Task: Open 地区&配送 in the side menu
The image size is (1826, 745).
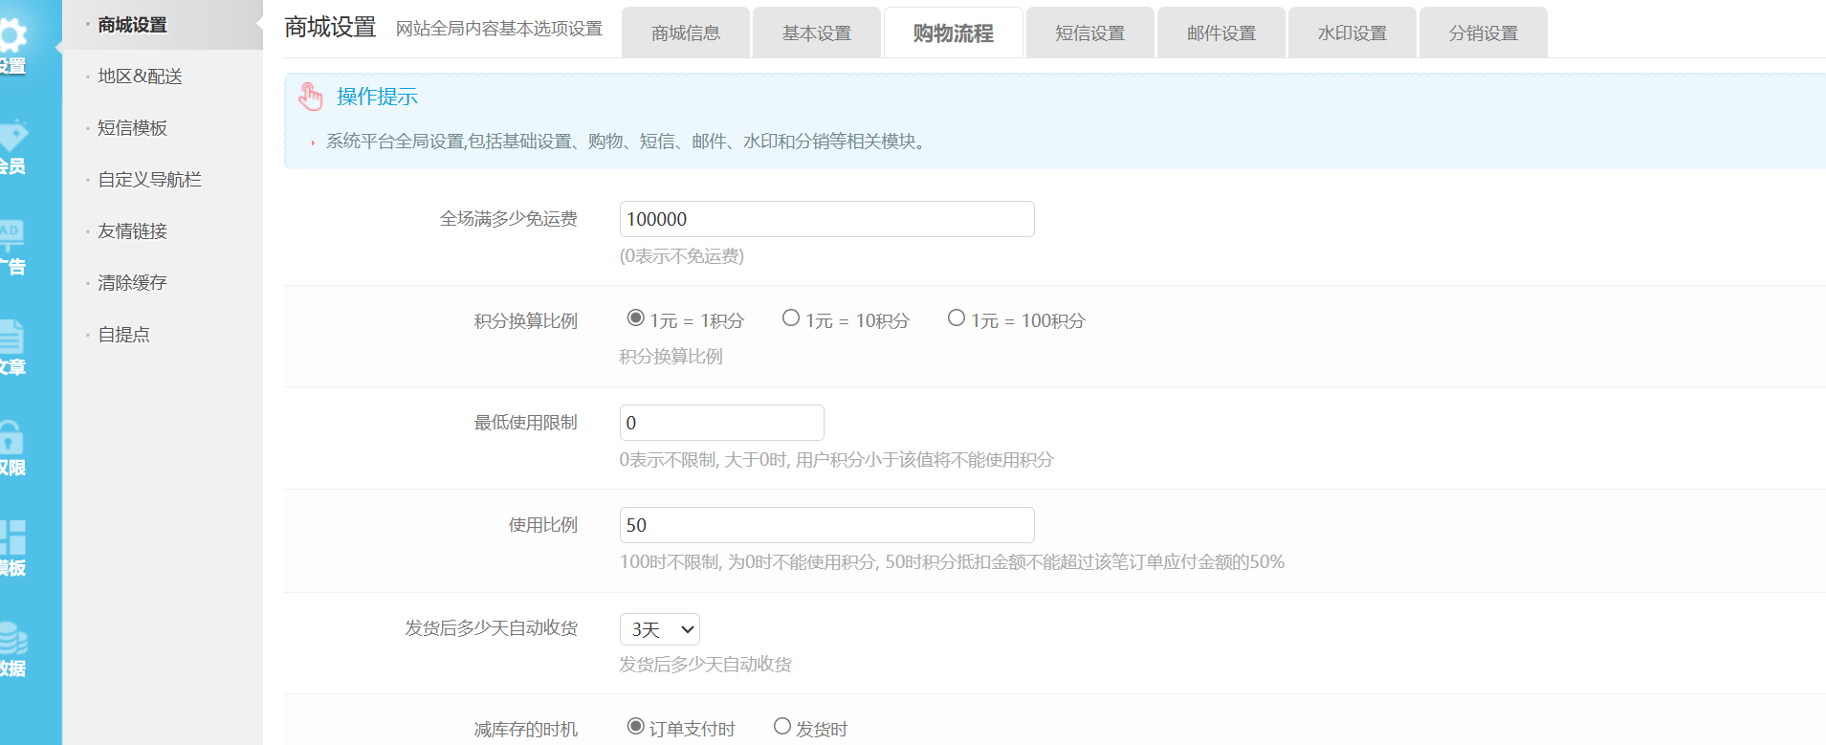Action: 140,77
